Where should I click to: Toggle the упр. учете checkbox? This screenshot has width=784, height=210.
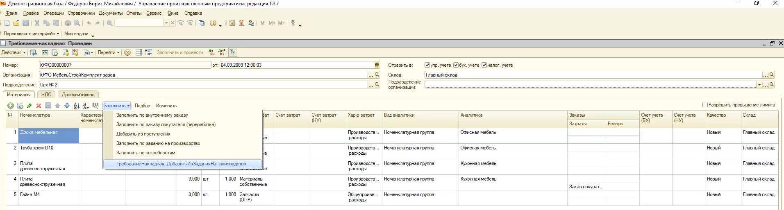427,65
